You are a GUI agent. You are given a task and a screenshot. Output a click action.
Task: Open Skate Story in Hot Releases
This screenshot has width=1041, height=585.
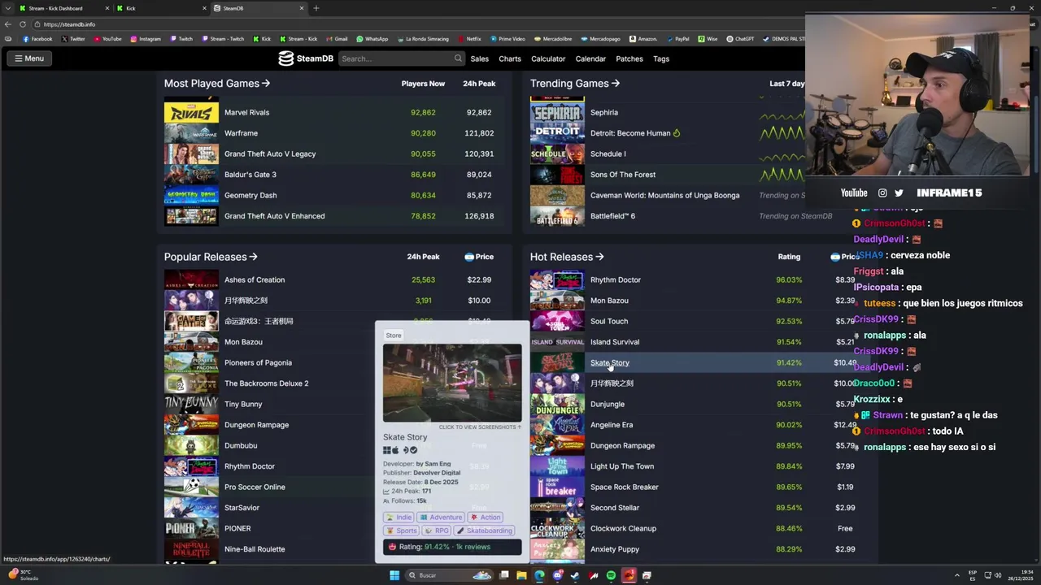(x=610, y=363)
